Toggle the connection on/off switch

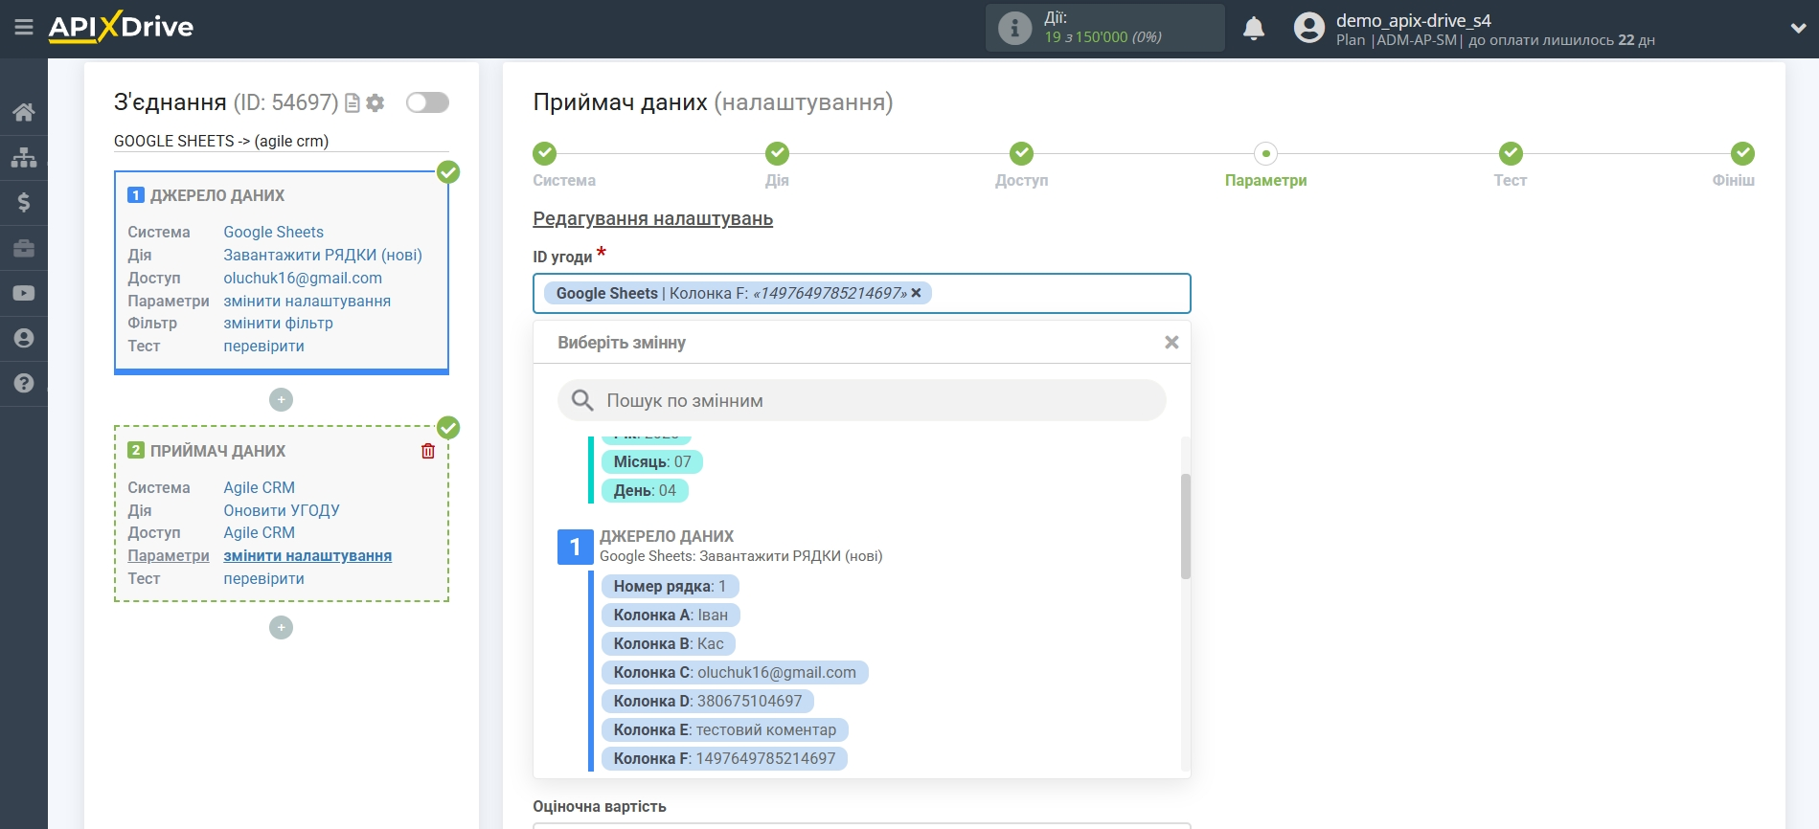click(427, 102)
